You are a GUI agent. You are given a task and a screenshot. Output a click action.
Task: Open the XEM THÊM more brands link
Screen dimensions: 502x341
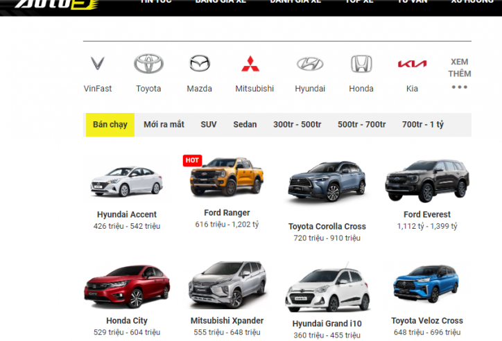pyautogui.click(x=460, y=73)
